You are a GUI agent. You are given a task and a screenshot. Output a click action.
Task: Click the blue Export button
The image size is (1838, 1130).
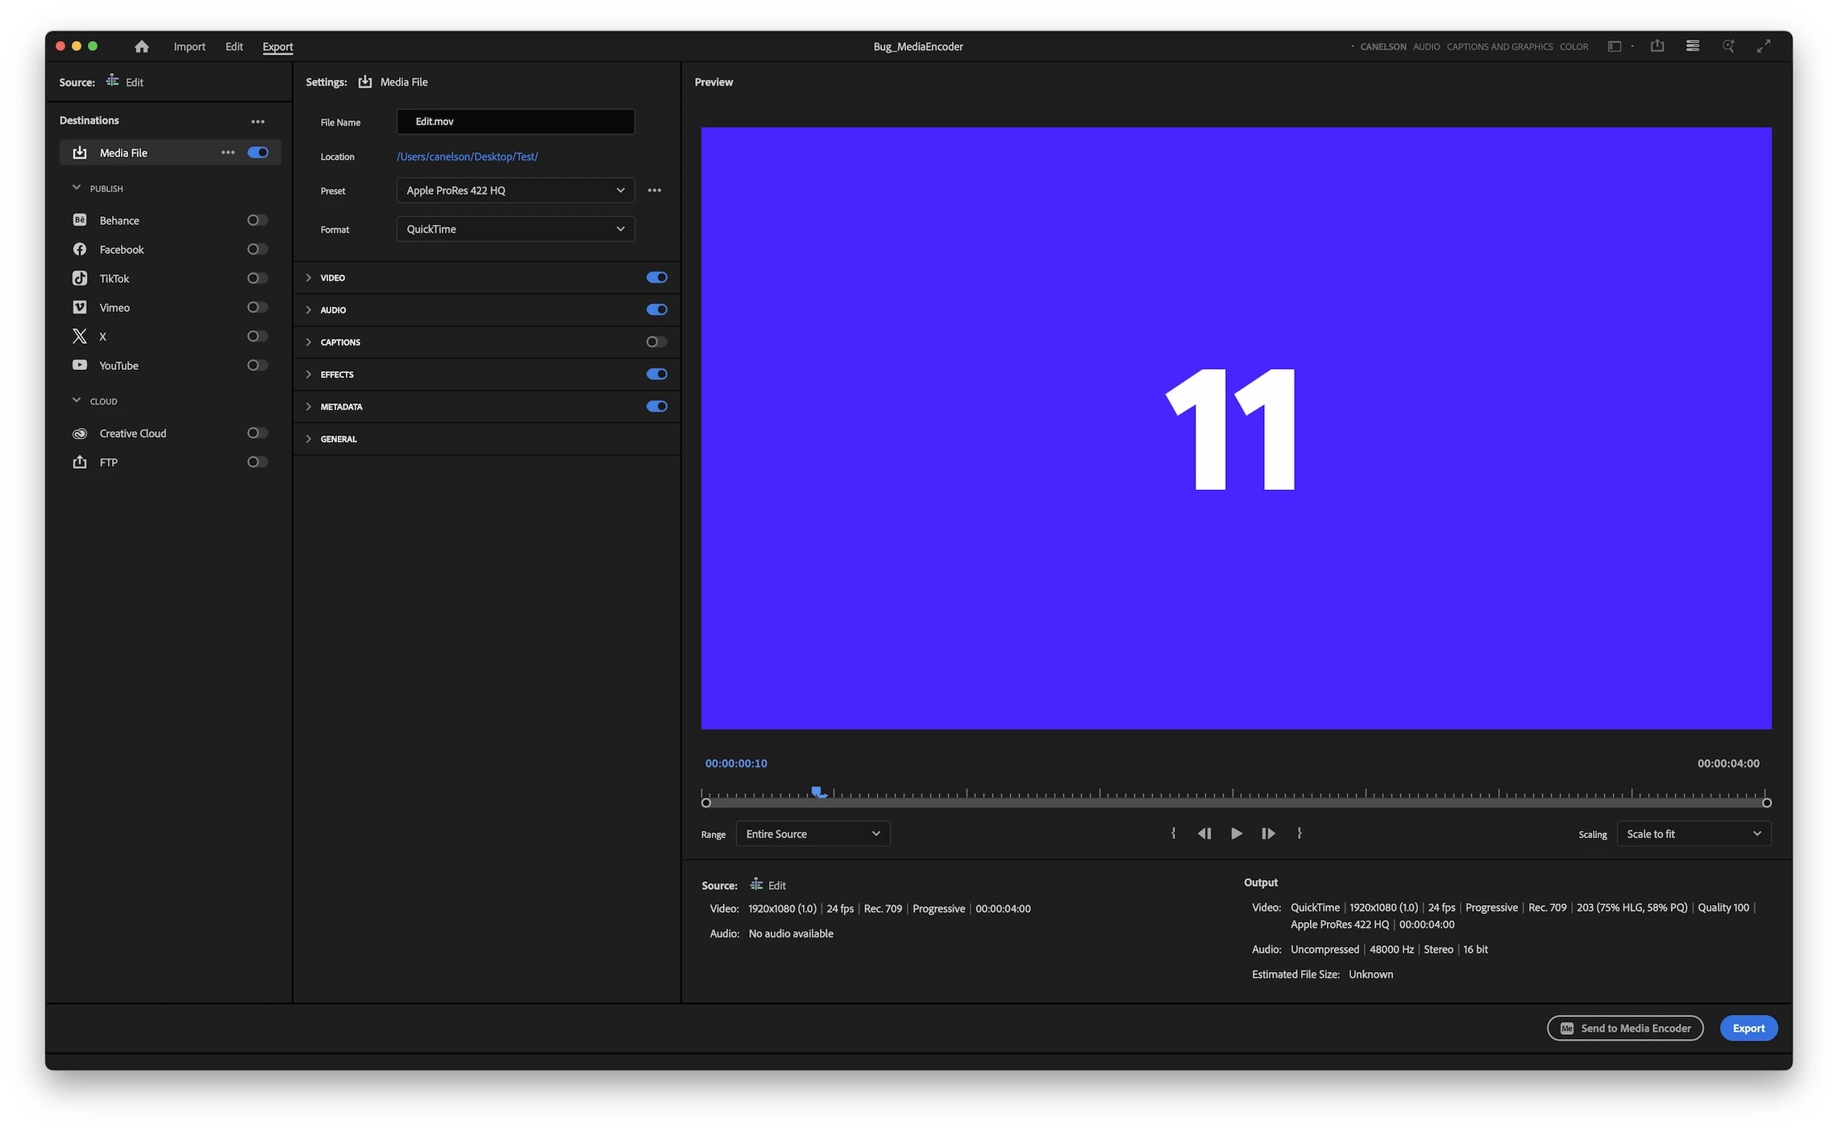(x=1748, y=1028)
